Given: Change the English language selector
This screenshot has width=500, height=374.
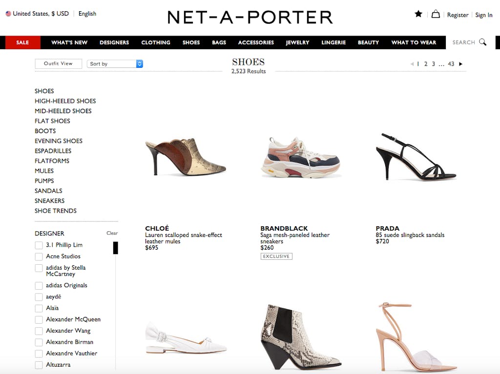Looking at the screenshot, I should click(87, 14).
